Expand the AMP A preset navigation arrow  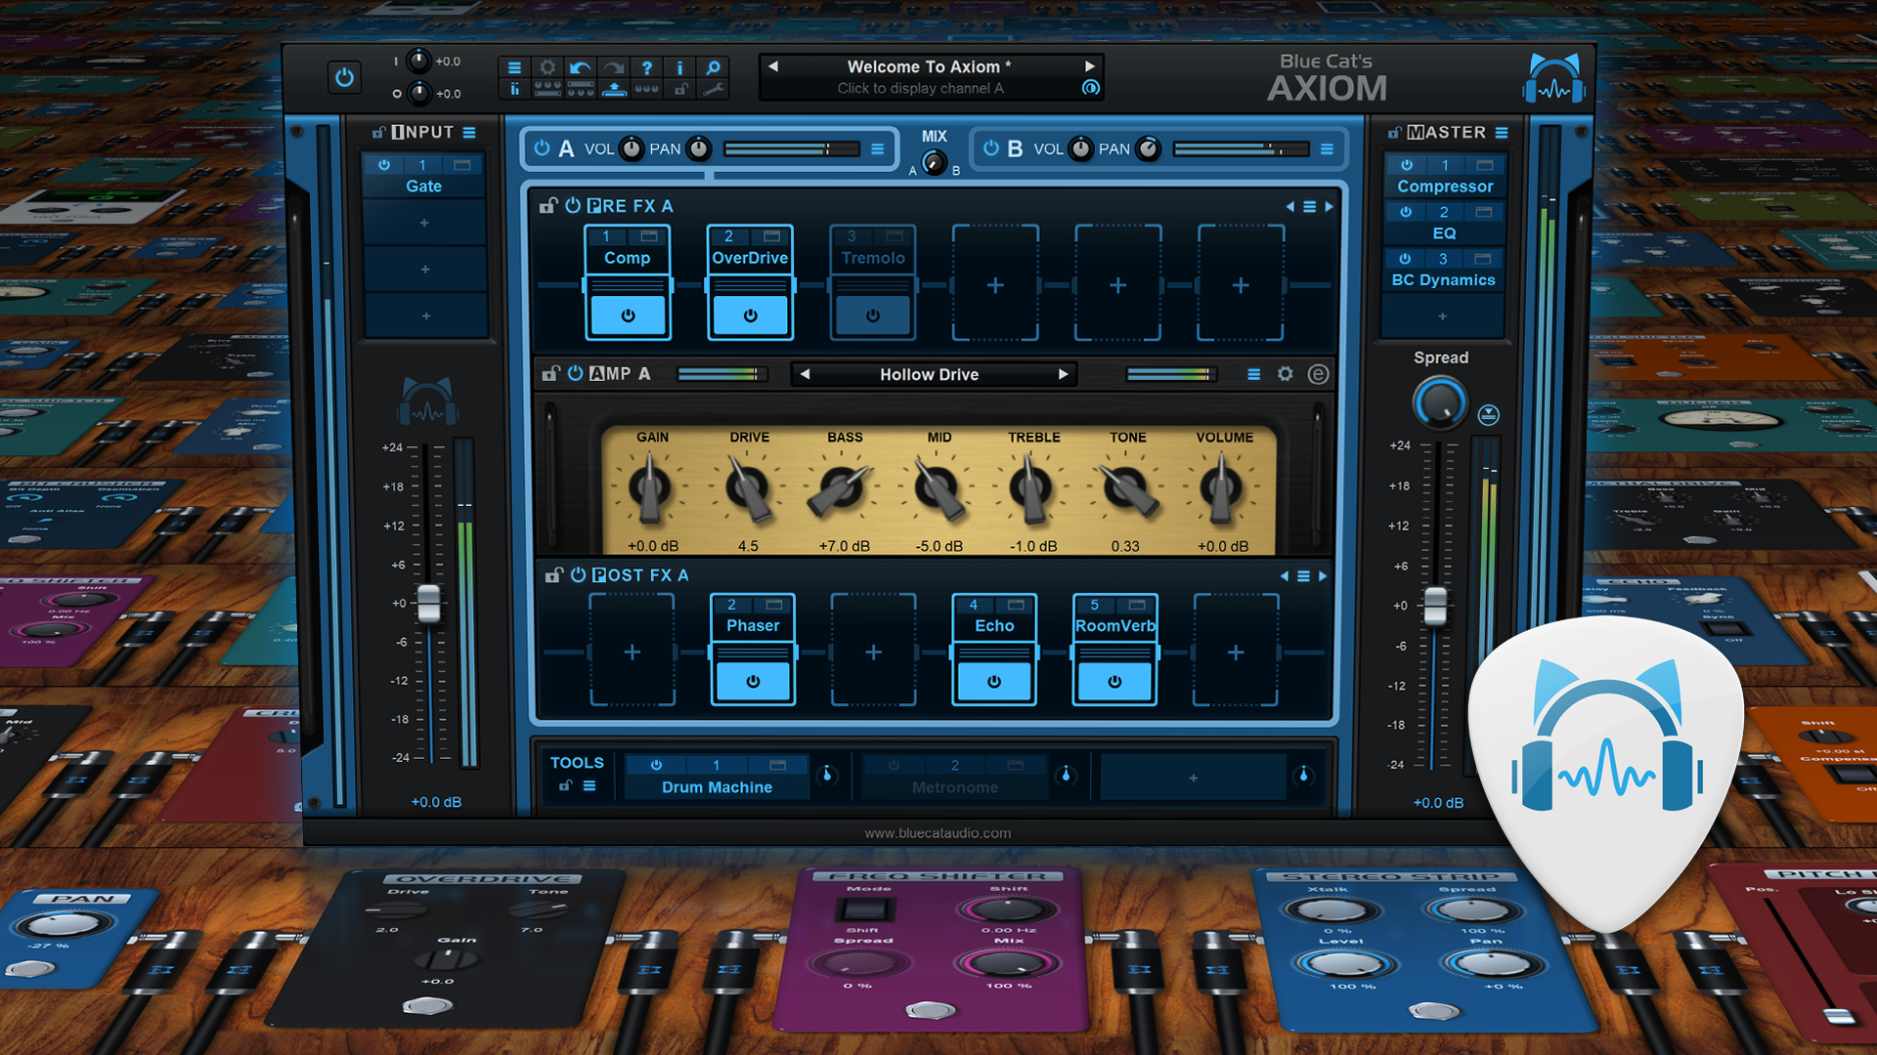1067,375
